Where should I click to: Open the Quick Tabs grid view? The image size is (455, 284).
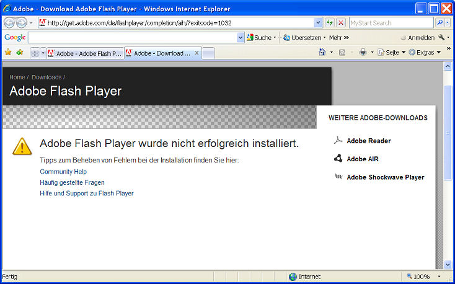(x=35, y=53)
